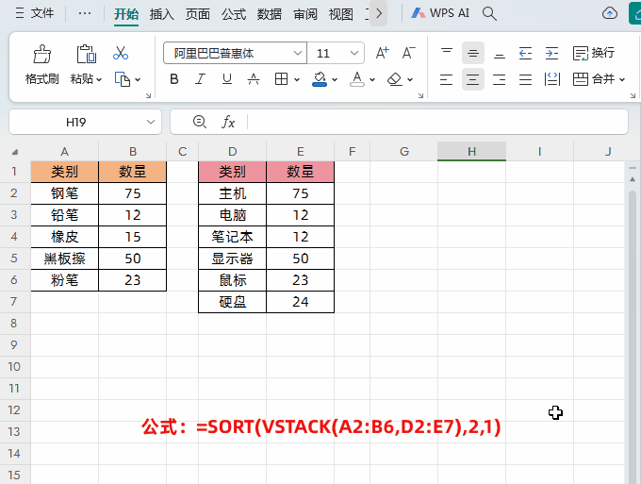The height and width of the screenshot is (484, 641).
Task: Open clipboard dialog launcher
Action: pos(148,95)
